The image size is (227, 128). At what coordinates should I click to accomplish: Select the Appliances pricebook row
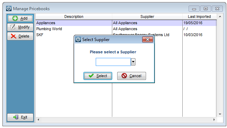126,23
